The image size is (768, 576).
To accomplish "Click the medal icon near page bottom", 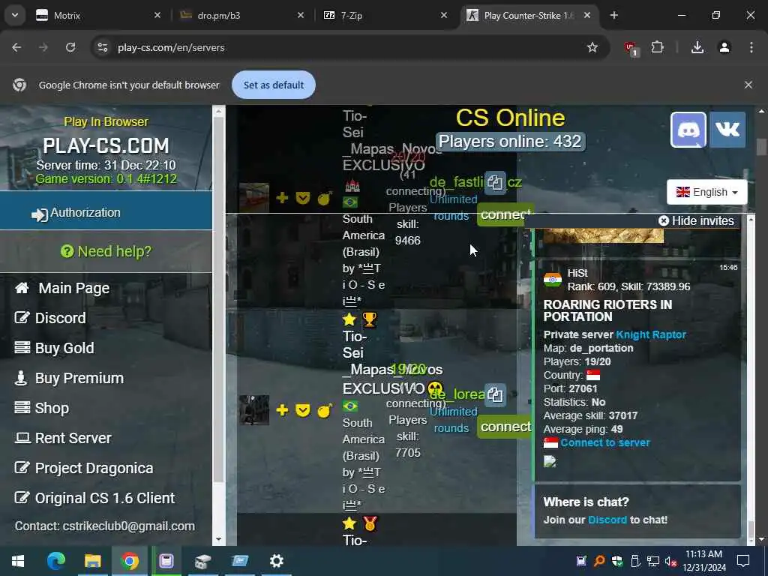I will [x=369, y=524].
